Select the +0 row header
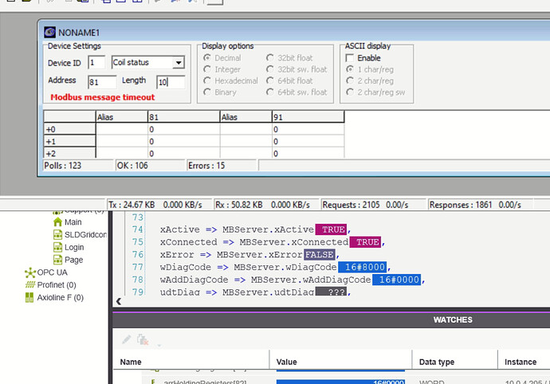Image resolution: width=550 pixels, height=384 pixels. pos(69,129)
